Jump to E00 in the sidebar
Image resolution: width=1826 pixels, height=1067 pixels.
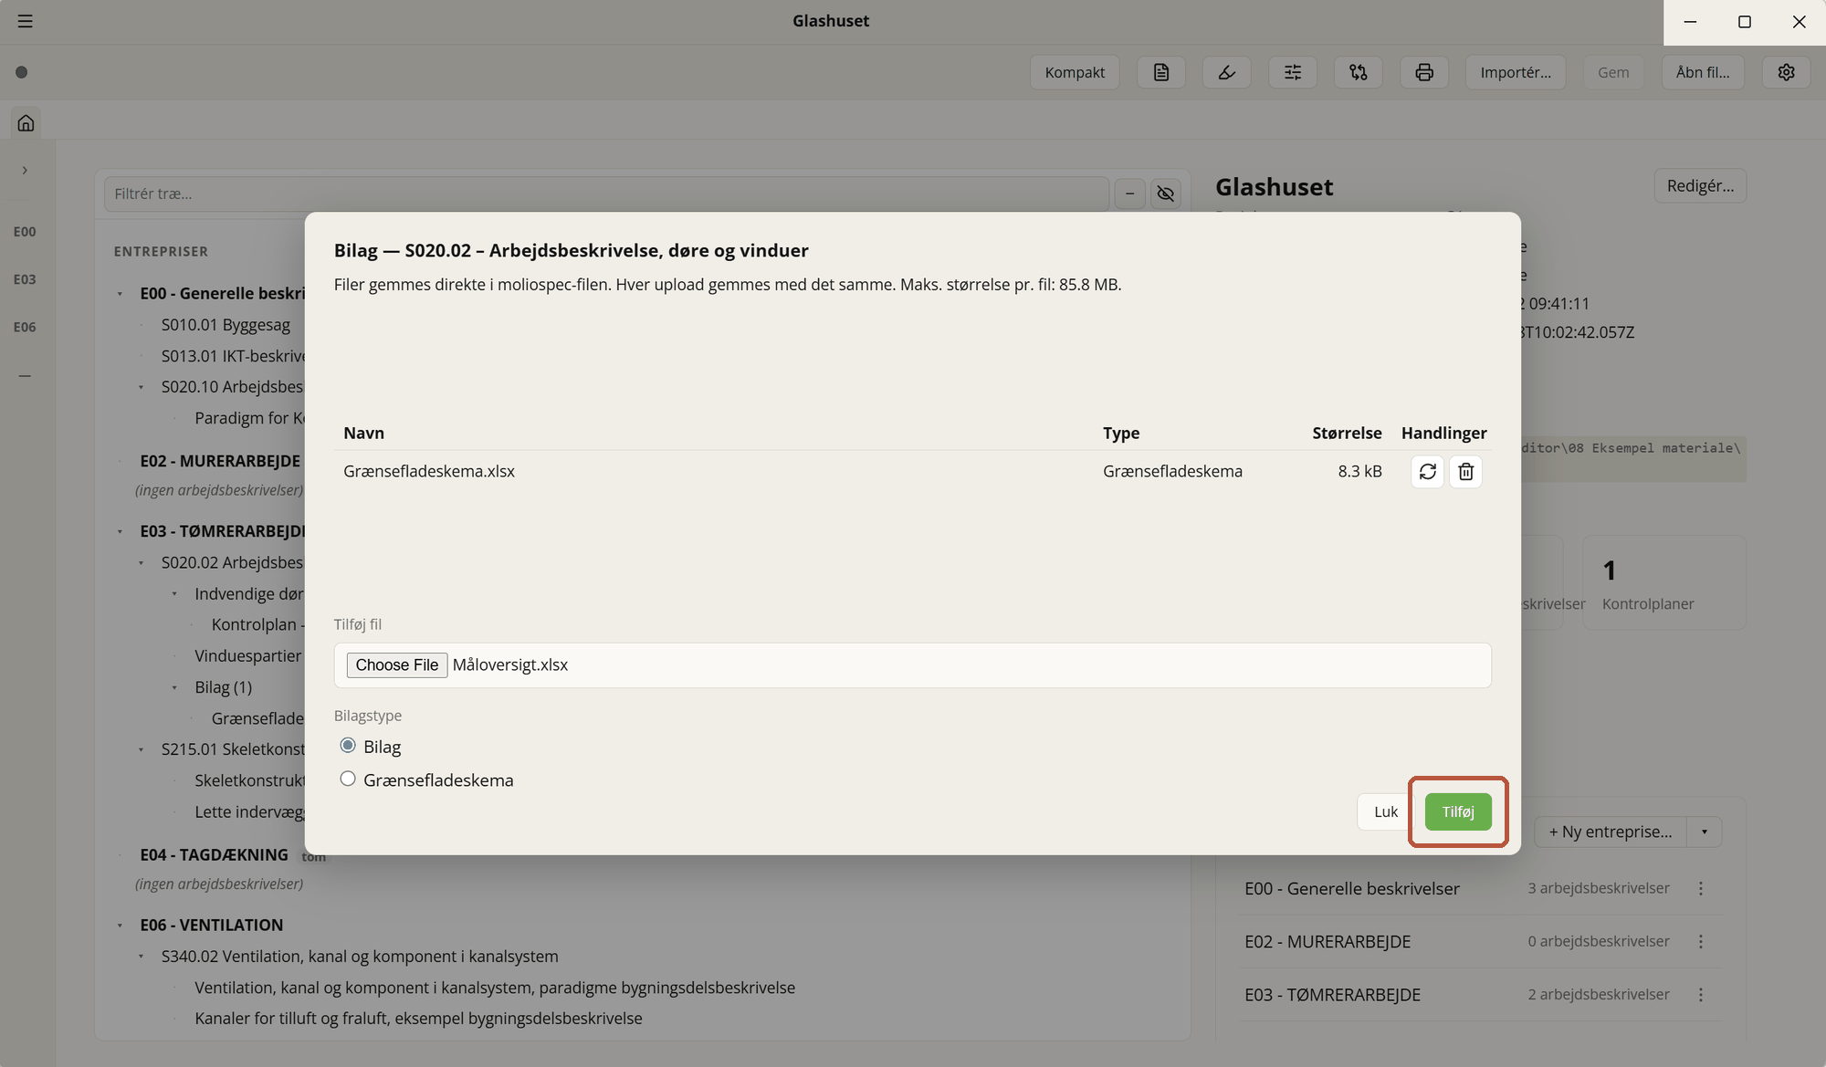[x=25, y=232]
